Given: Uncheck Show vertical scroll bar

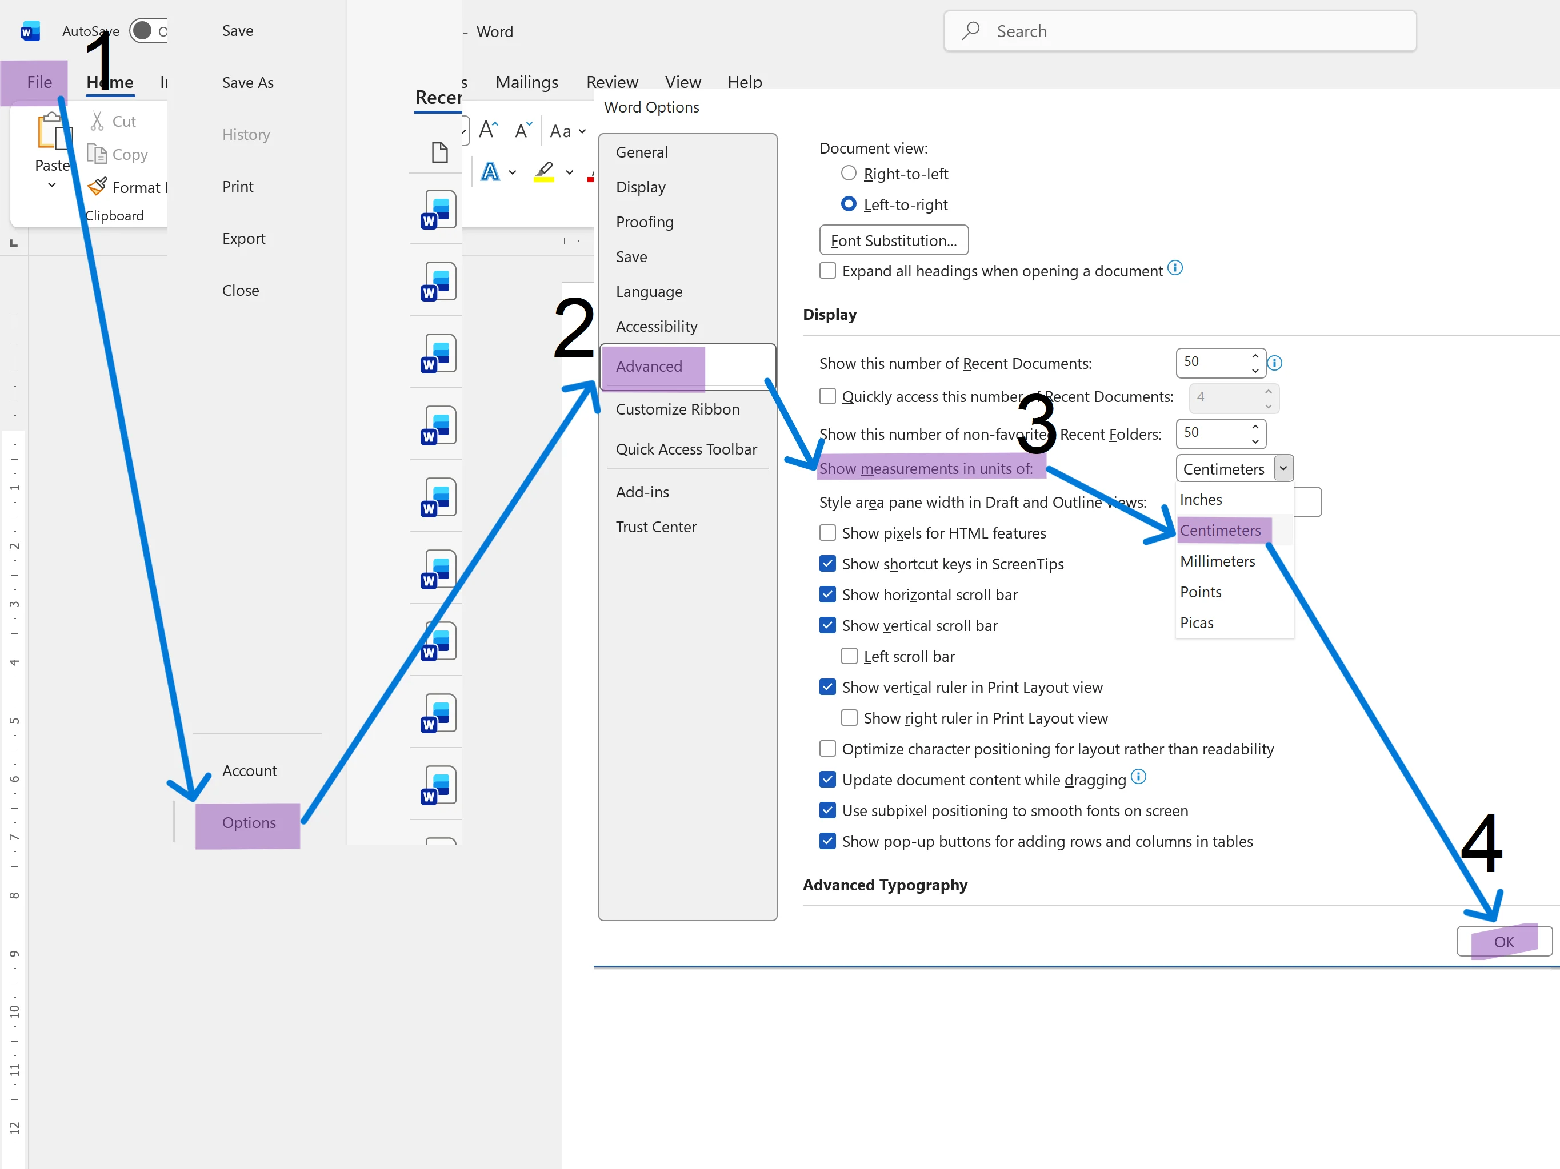Looking at the screenshot, I should [828, 626].
